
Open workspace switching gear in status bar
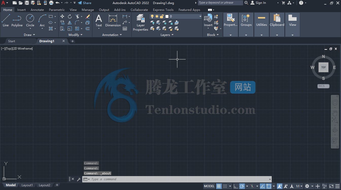[307, 186]
